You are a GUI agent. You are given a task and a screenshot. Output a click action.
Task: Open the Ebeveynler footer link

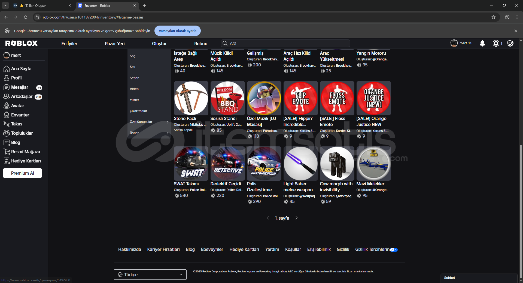pyautogui.click(x=212, y=250)
